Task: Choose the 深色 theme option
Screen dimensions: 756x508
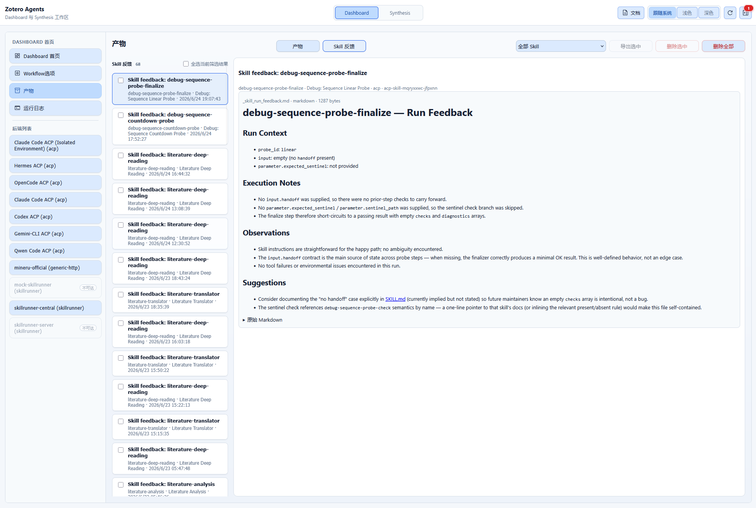Action: click(709, 13)
